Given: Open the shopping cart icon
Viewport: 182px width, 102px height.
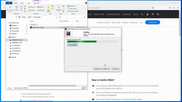Looking at the screenshot, I should (153, 14).
